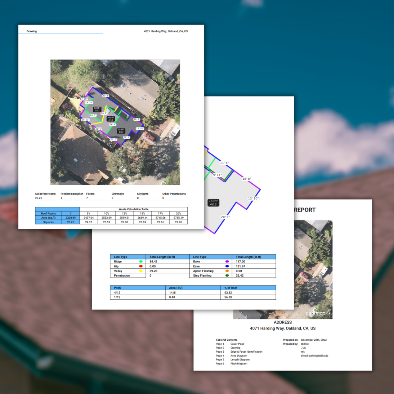Click the 4071 Harding Way address heading
394x394 pixels.
(x=282, y=328)
